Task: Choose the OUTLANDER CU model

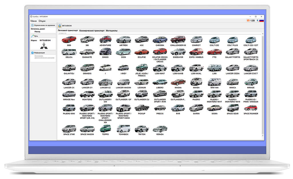Action: click(x=142, y=94)
